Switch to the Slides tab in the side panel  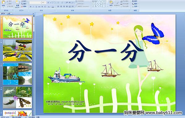[3, 13]
